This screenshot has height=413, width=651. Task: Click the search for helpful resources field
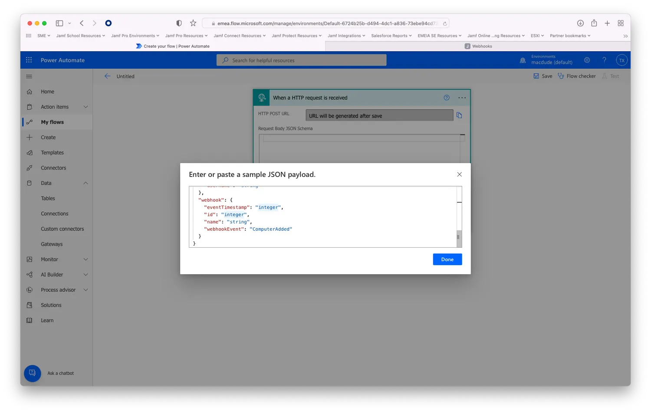click(x=301, y=60)
